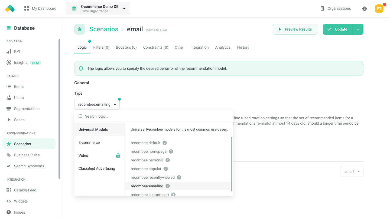390x219 pixels.
Task: Switch to the Logic tab
Action: (x=82, y=47)
